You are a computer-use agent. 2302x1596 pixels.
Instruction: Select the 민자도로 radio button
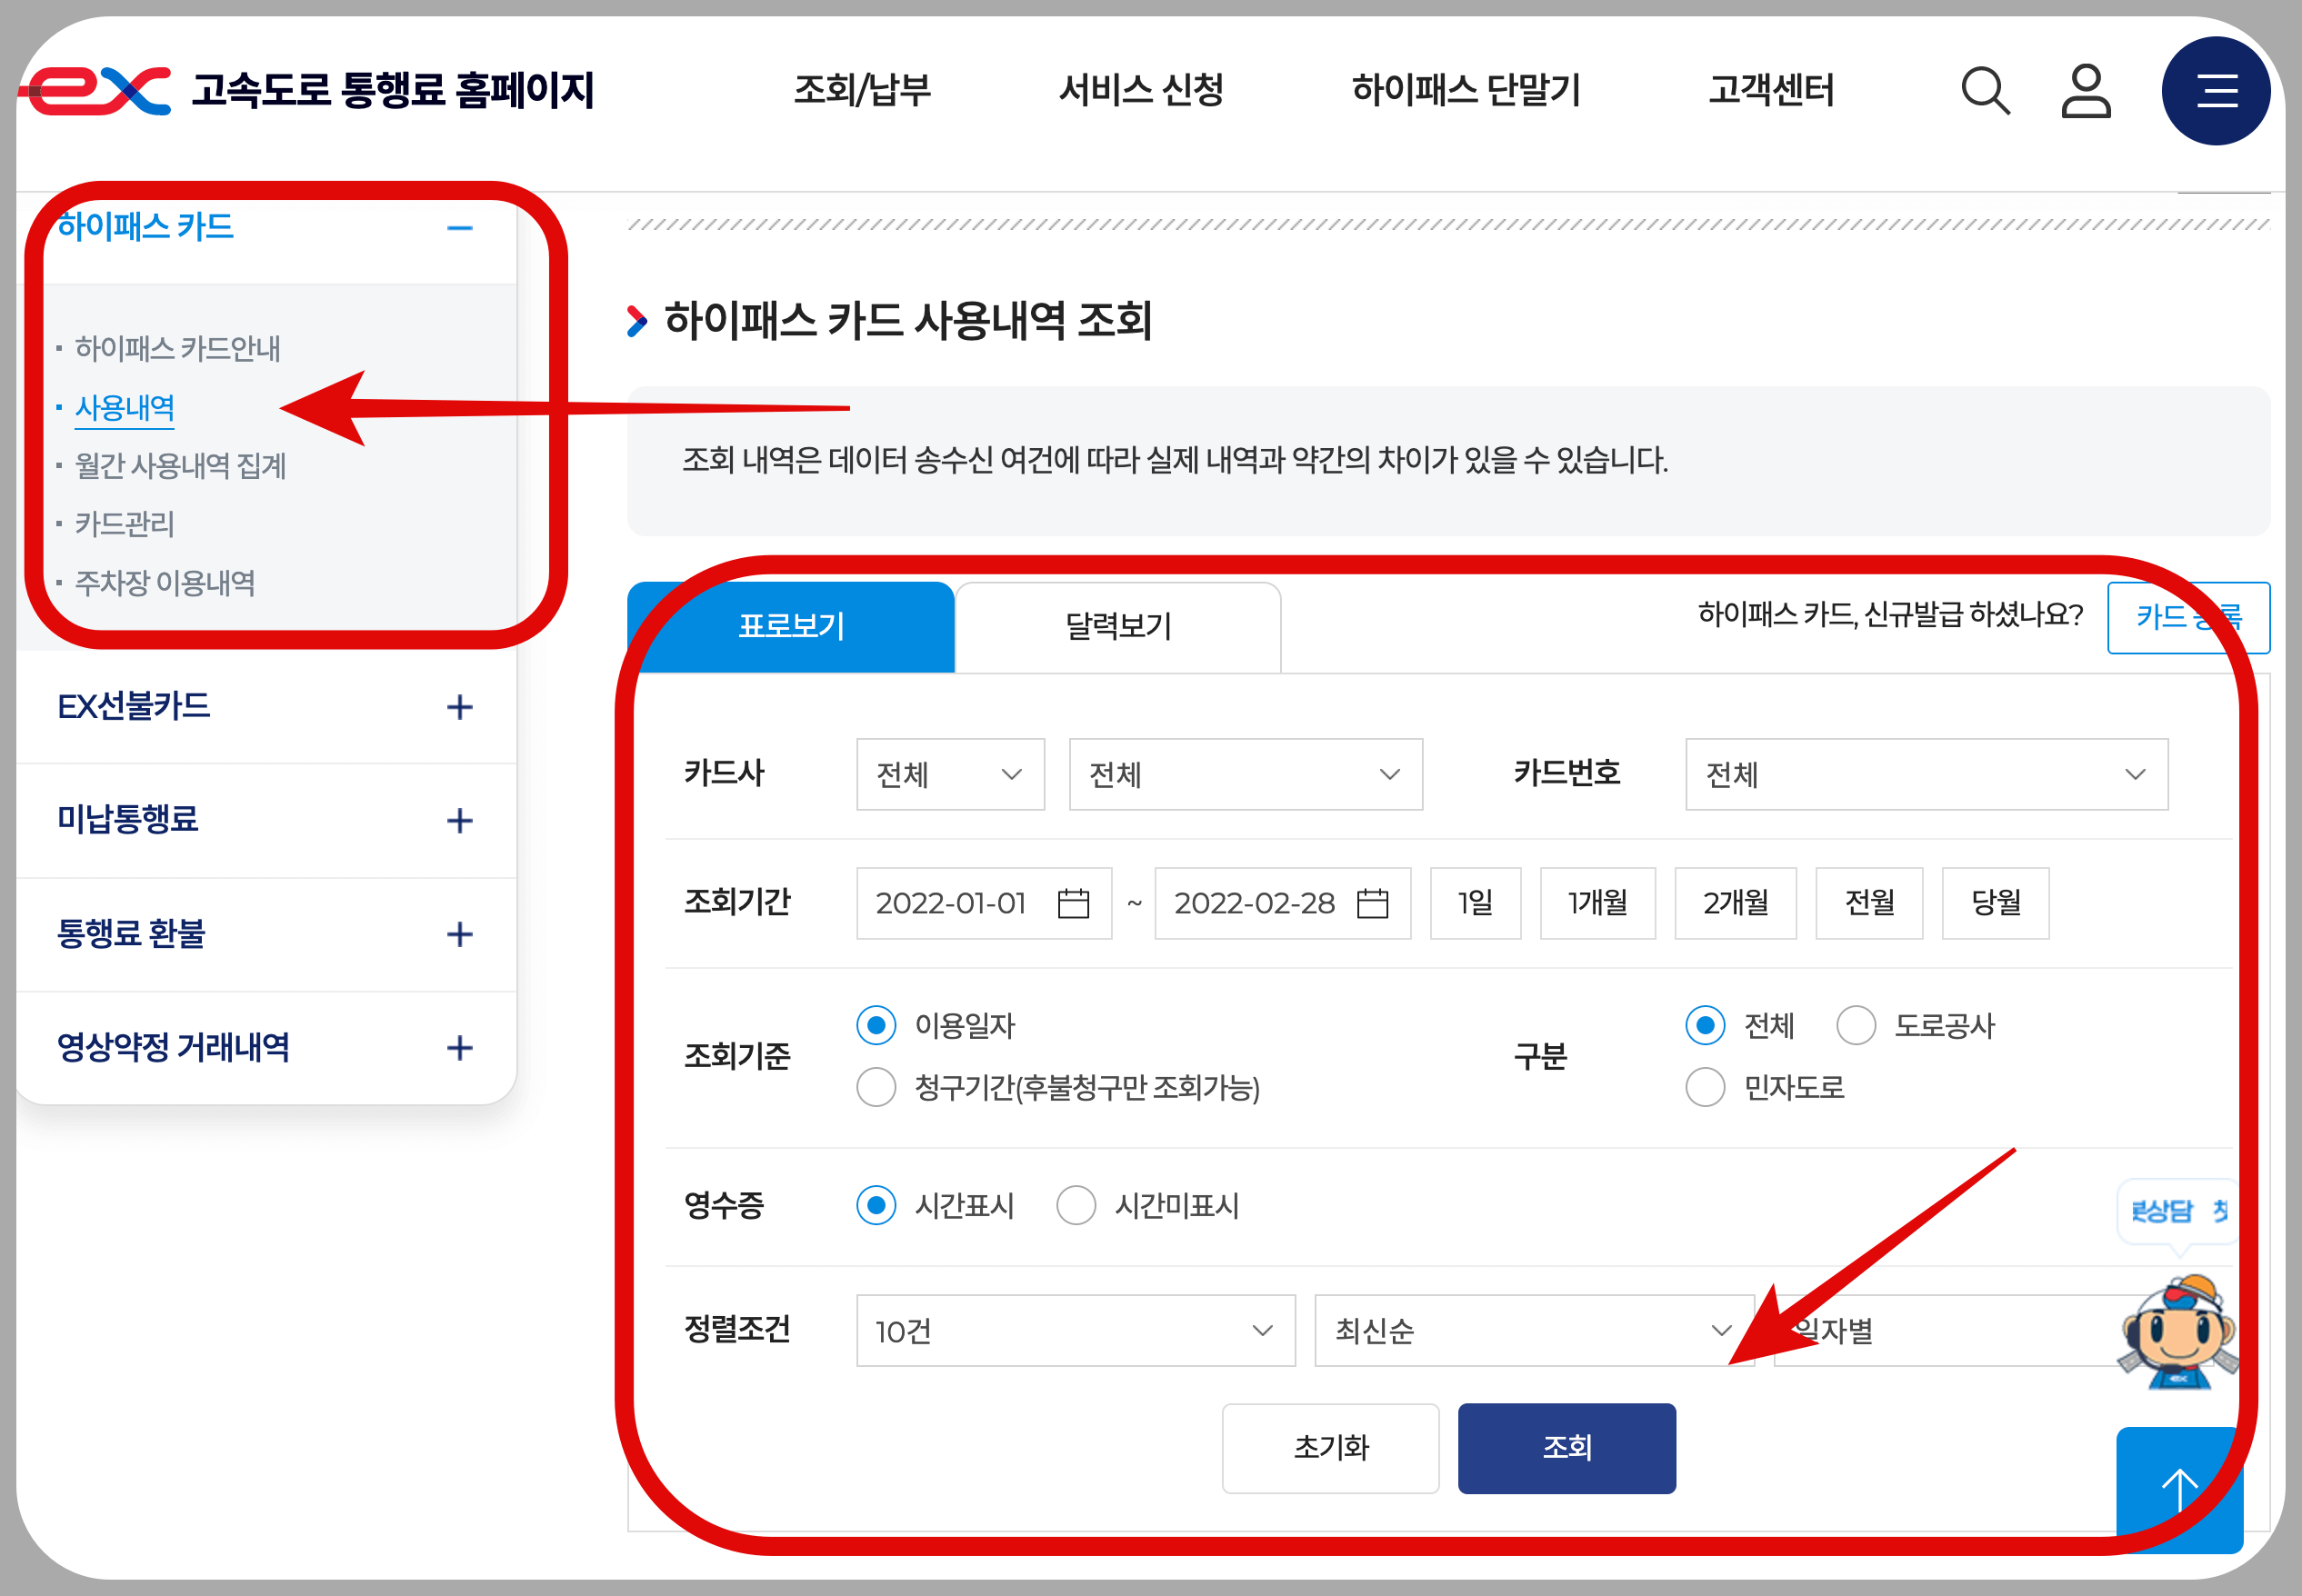coord(1705,1087)
